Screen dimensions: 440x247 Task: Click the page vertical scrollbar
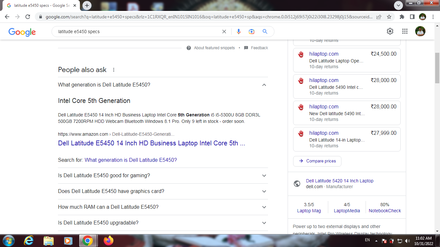[437, 68]
